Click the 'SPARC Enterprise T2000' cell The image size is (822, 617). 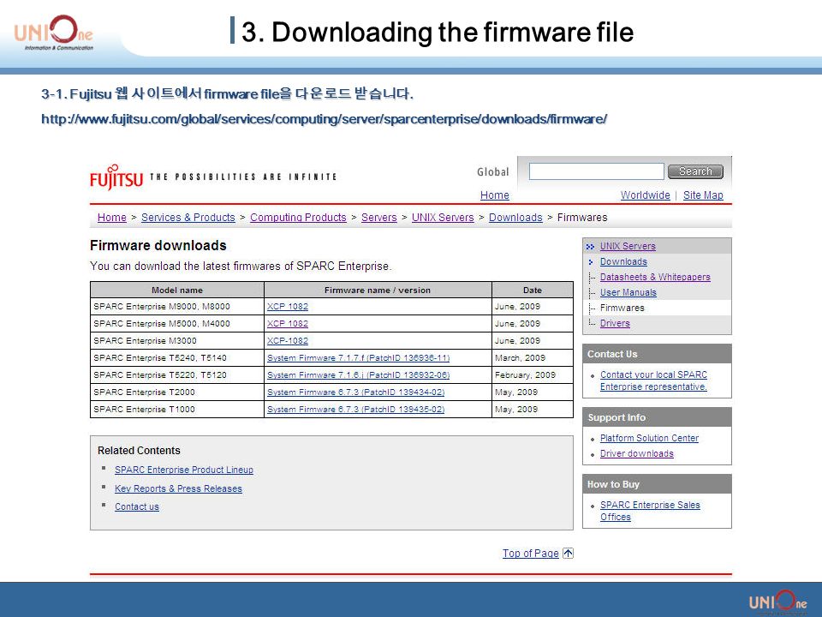tap(177, 392)
